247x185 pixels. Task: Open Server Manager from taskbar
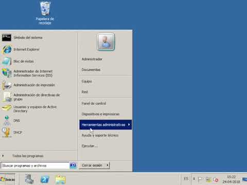point(29,179)
